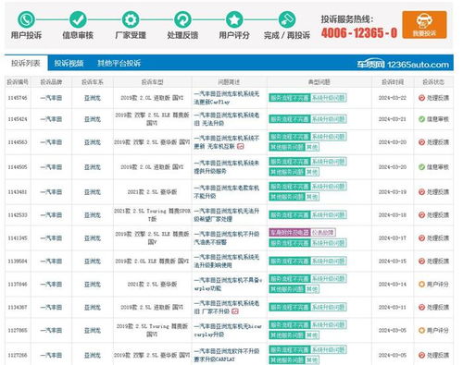463x365 pixels.
Task: Click the 处理反馈 refresh step icon
Action: pos(182,19)
